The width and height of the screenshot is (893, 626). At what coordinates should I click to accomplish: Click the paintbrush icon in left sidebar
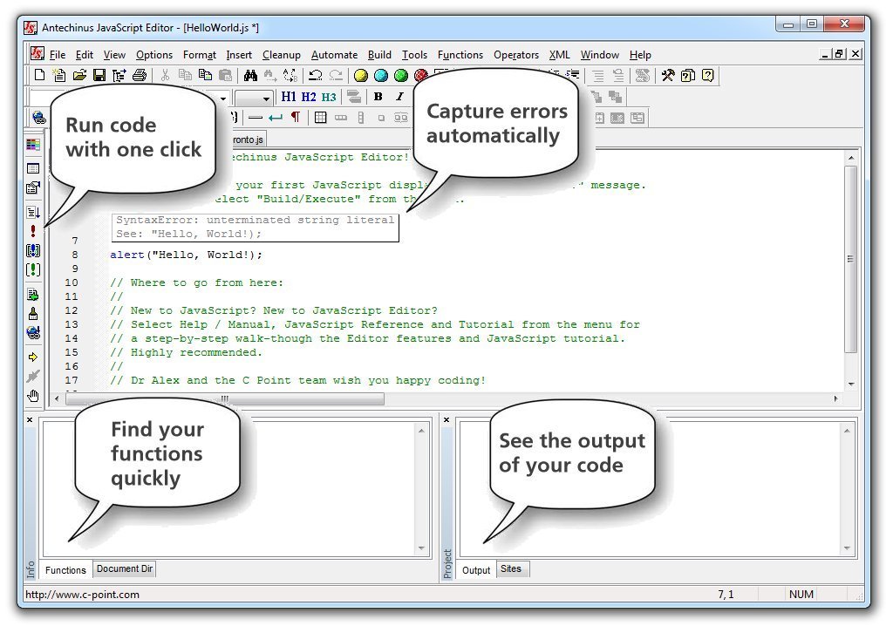[x=33, y=314]
